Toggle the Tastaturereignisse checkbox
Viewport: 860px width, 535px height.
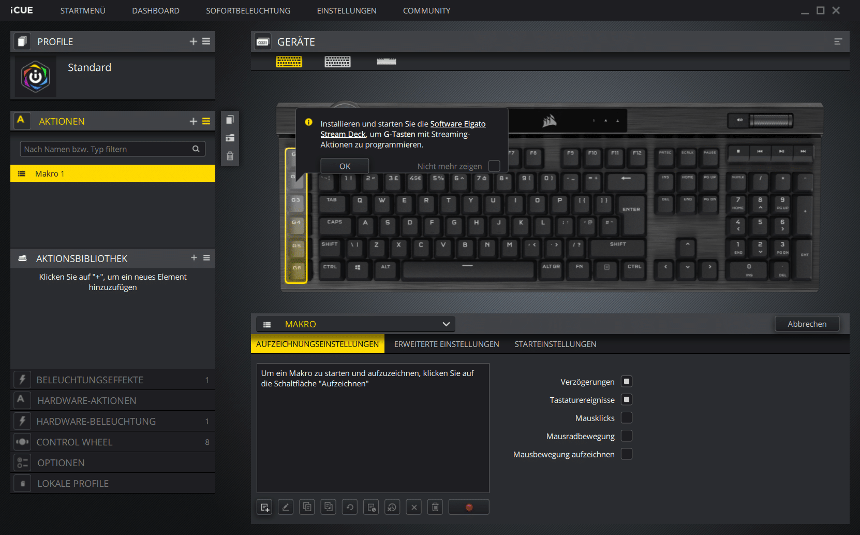click(x=627, y=400)
